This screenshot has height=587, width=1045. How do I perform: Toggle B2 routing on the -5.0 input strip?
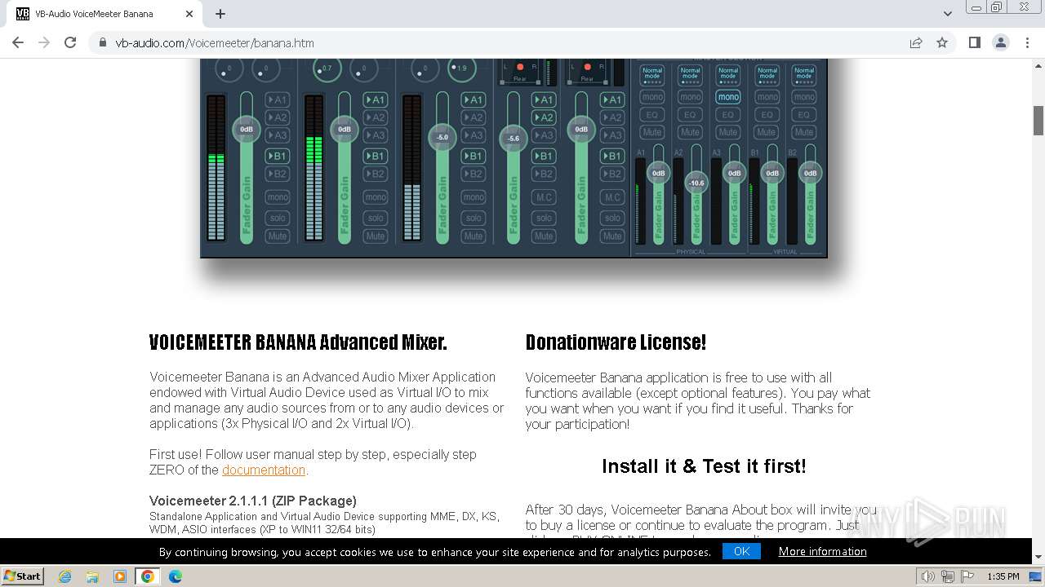(474, 174)
